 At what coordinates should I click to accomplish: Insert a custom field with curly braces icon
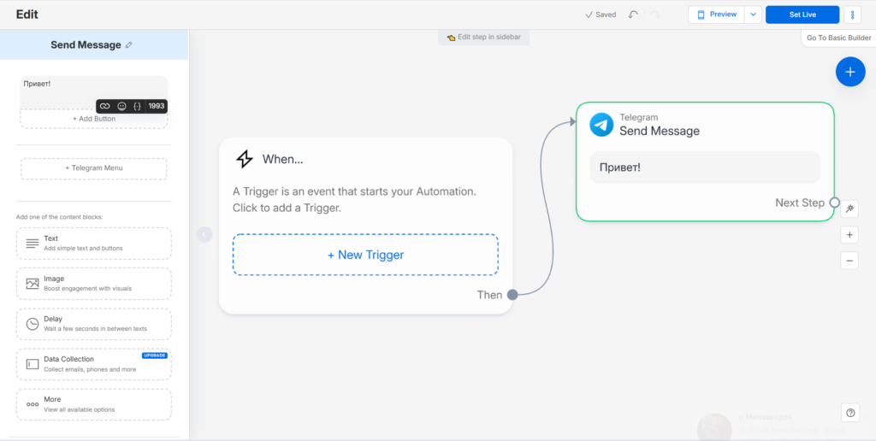138,106
